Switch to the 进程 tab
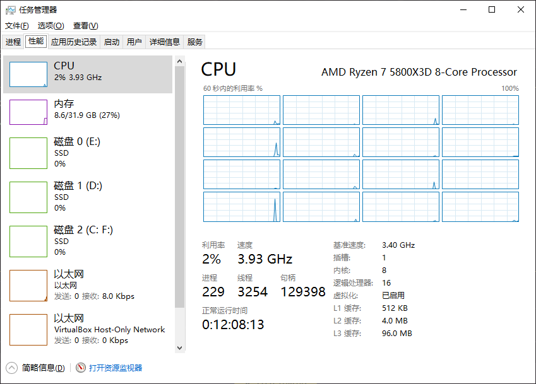This screenshot has width=536, height=384. pyautogui.click(x=13, y=42)
